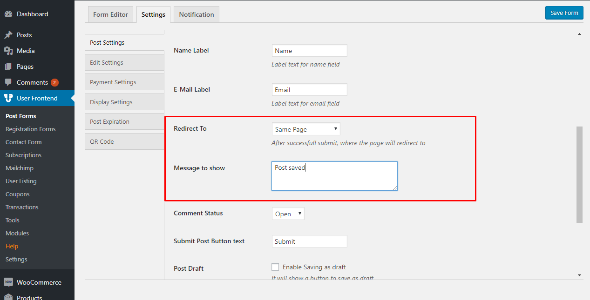
Task: Click into Message to show textarea
Action: tap(334, 177)
